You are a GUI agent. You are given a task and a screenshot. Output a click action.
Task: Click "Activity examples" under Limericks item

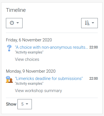point(29,84)
